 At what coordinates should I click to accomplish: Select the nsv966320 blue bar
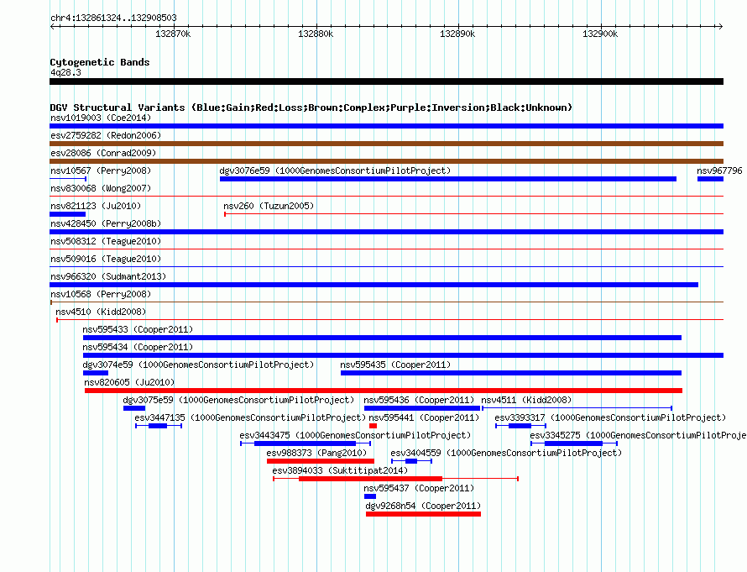click(374, 285)
